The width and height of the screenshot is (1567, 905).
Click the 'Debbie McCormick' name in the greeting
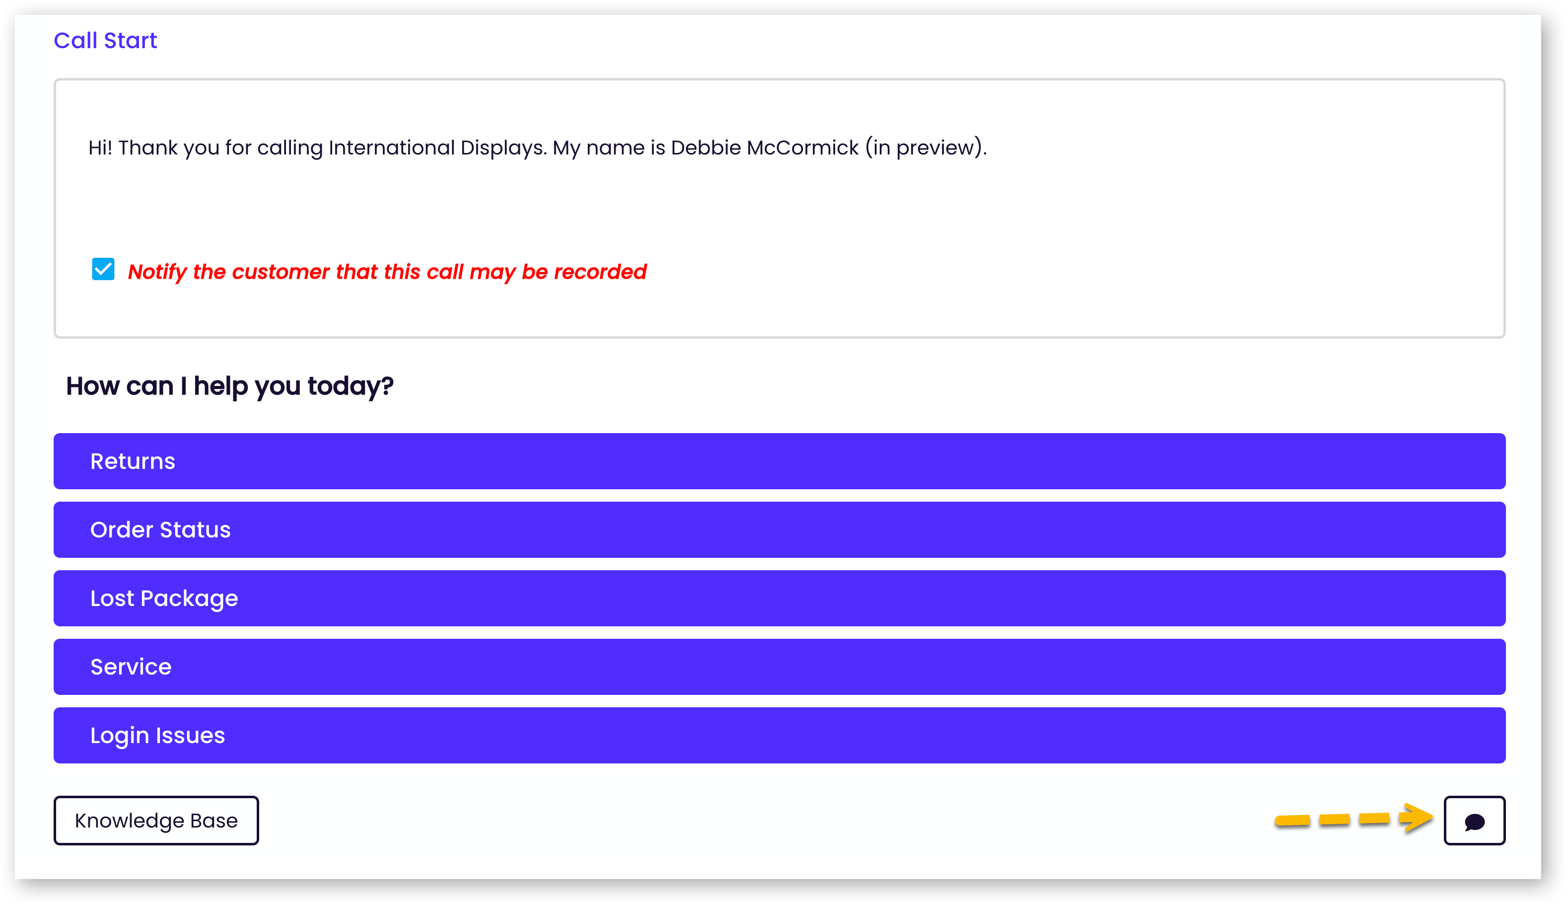click(x=764, y=148)
